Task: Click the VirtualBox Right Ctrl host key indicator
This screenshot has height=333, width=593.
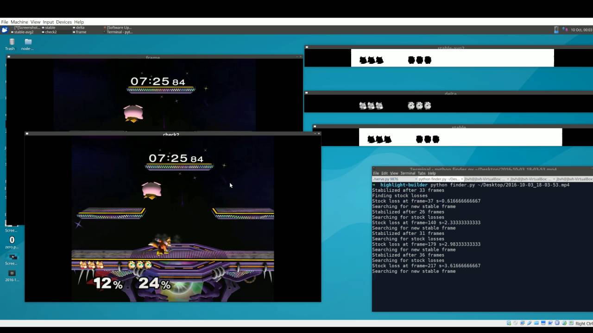Action: 583,324
